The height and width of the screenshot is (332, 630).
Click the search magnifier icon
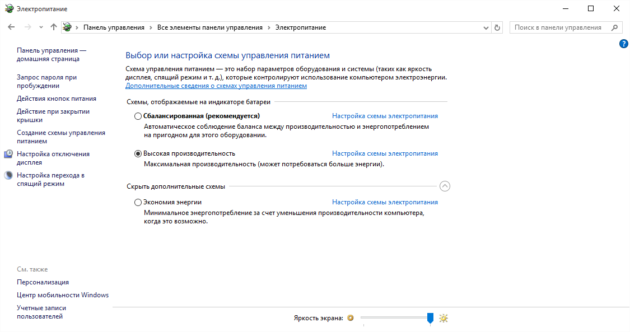click(614, 27)
